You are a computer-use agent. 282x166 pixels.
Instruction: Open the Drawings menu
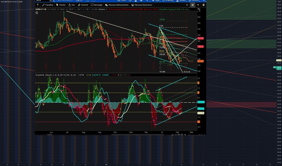[168, 1]
